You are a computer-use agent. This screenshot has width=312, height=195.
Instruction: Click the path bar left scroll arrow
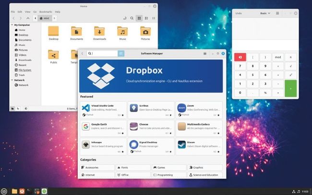[x=35, y=18]
